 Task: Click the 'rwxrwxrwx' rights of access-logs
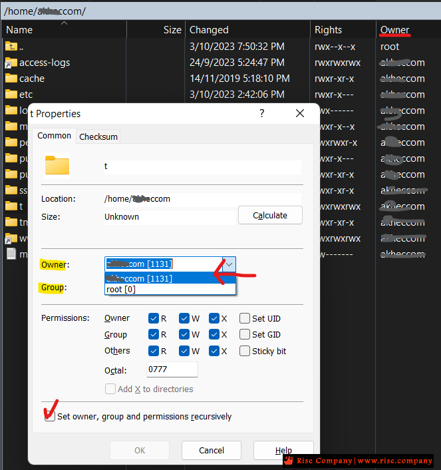[338, 63]
